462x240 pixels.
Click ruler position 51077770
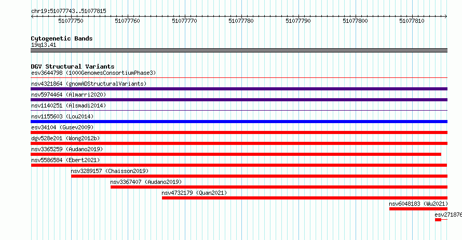pos(184,21)
